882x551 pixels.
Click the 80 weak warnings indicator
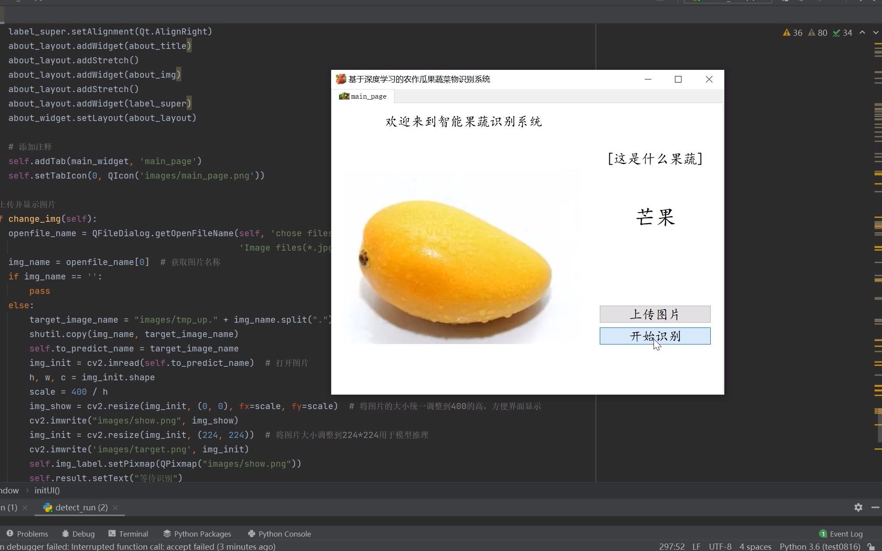[x=817, y=33]
